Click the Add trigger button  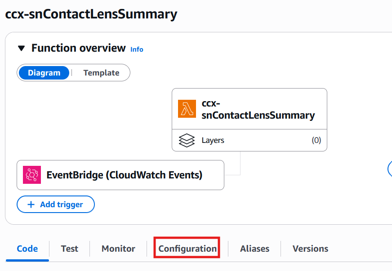pyautogui.click(x=56, y=204)
